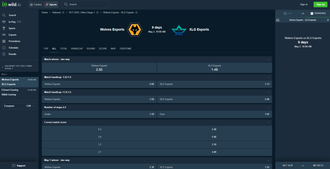Select XLG Esports handicap odds 1.13

214,84
